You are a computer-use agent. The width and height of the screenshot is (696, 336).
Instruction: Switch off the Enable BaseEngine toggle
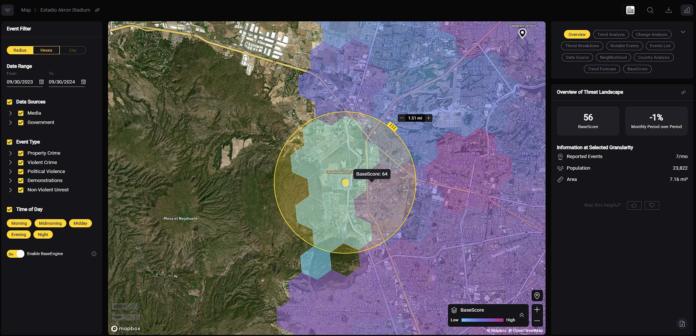[x=15, y=254]
